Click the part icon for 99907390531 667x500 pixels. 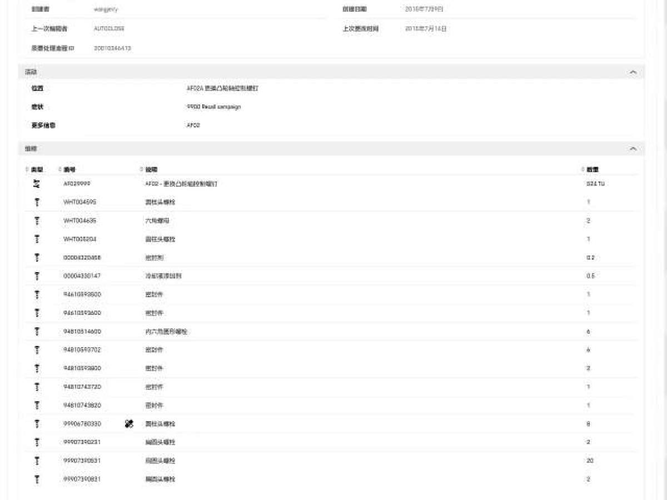[37, 461]
